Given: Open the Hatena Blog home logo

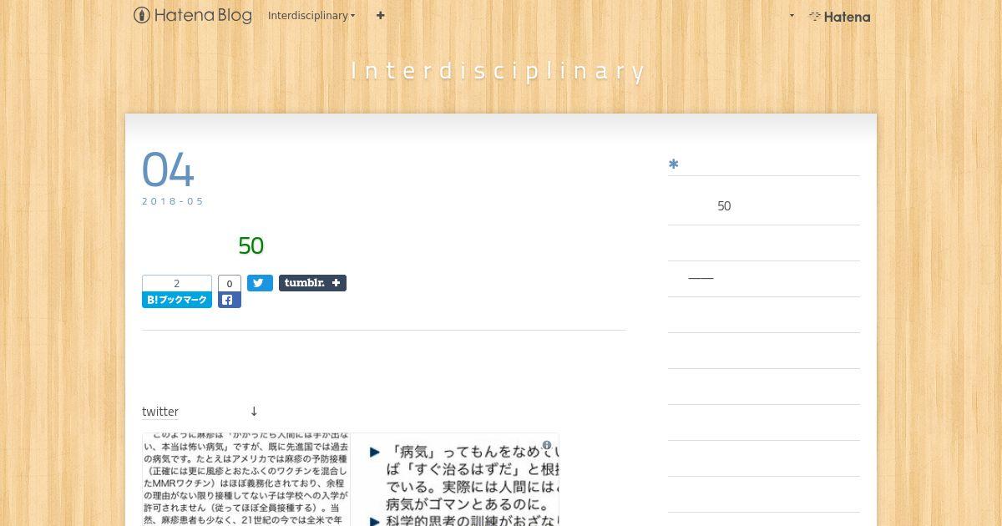Looking at the screenshot, I should 193,15.
